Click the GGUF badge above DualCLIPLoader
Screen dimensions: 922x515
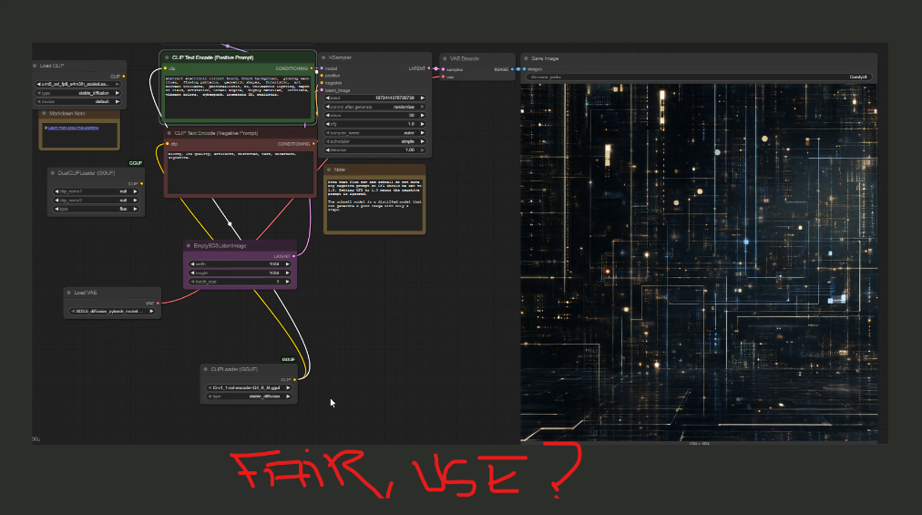pyautogui.click(x=136, y=163)
